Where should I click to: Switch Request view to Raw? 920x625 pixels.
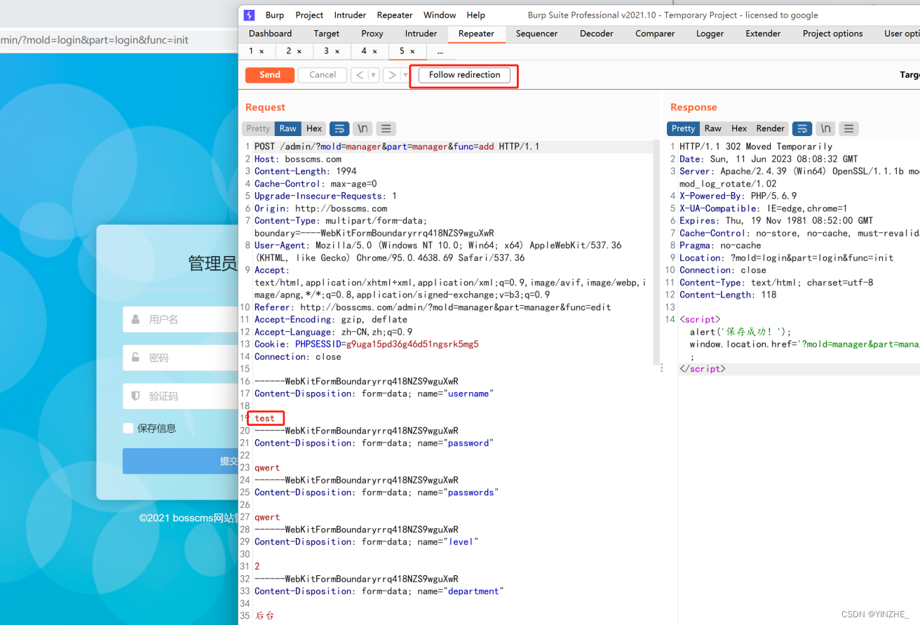[288, 128]
